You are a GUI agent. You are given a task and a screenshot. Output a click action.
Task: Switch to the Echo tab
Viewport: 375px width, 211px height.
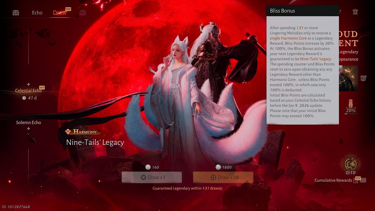click(37, 13)
